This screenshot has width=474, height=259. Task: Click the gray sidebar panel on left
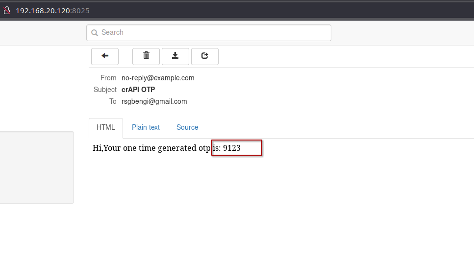point(37,167)
